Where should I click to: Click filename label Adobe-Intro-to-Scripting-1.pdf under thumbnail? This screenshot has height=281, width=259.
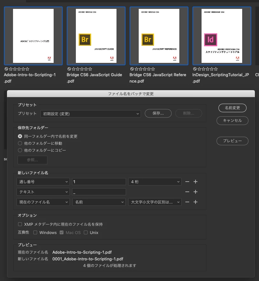tap(30, 78)
